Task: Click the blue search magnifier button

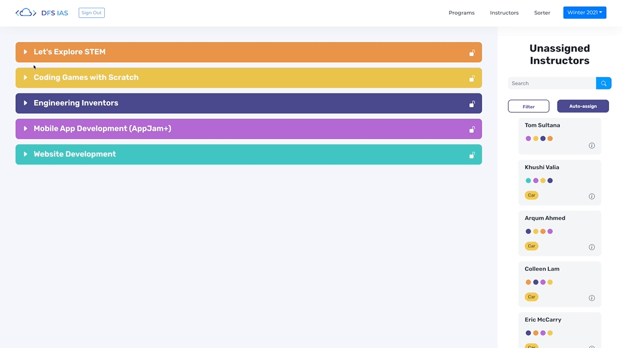Action: (x=604, y=83)
